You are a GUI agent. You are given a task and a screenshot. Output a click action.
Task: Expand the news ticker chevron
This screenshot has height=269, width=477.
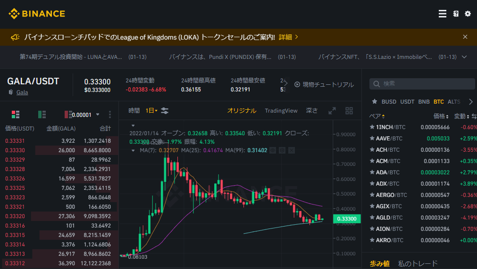pyautogui.click(x=464, y=57)
